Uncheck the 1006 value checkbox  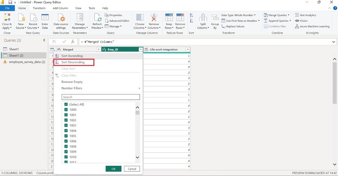click(x=66, y=141)
